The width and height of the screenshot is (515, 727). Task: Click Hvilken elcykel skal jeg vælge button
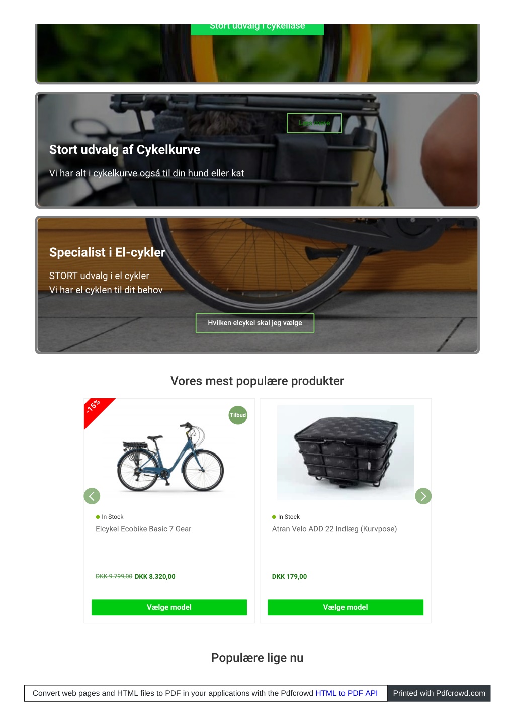click(x=255, y=323)
